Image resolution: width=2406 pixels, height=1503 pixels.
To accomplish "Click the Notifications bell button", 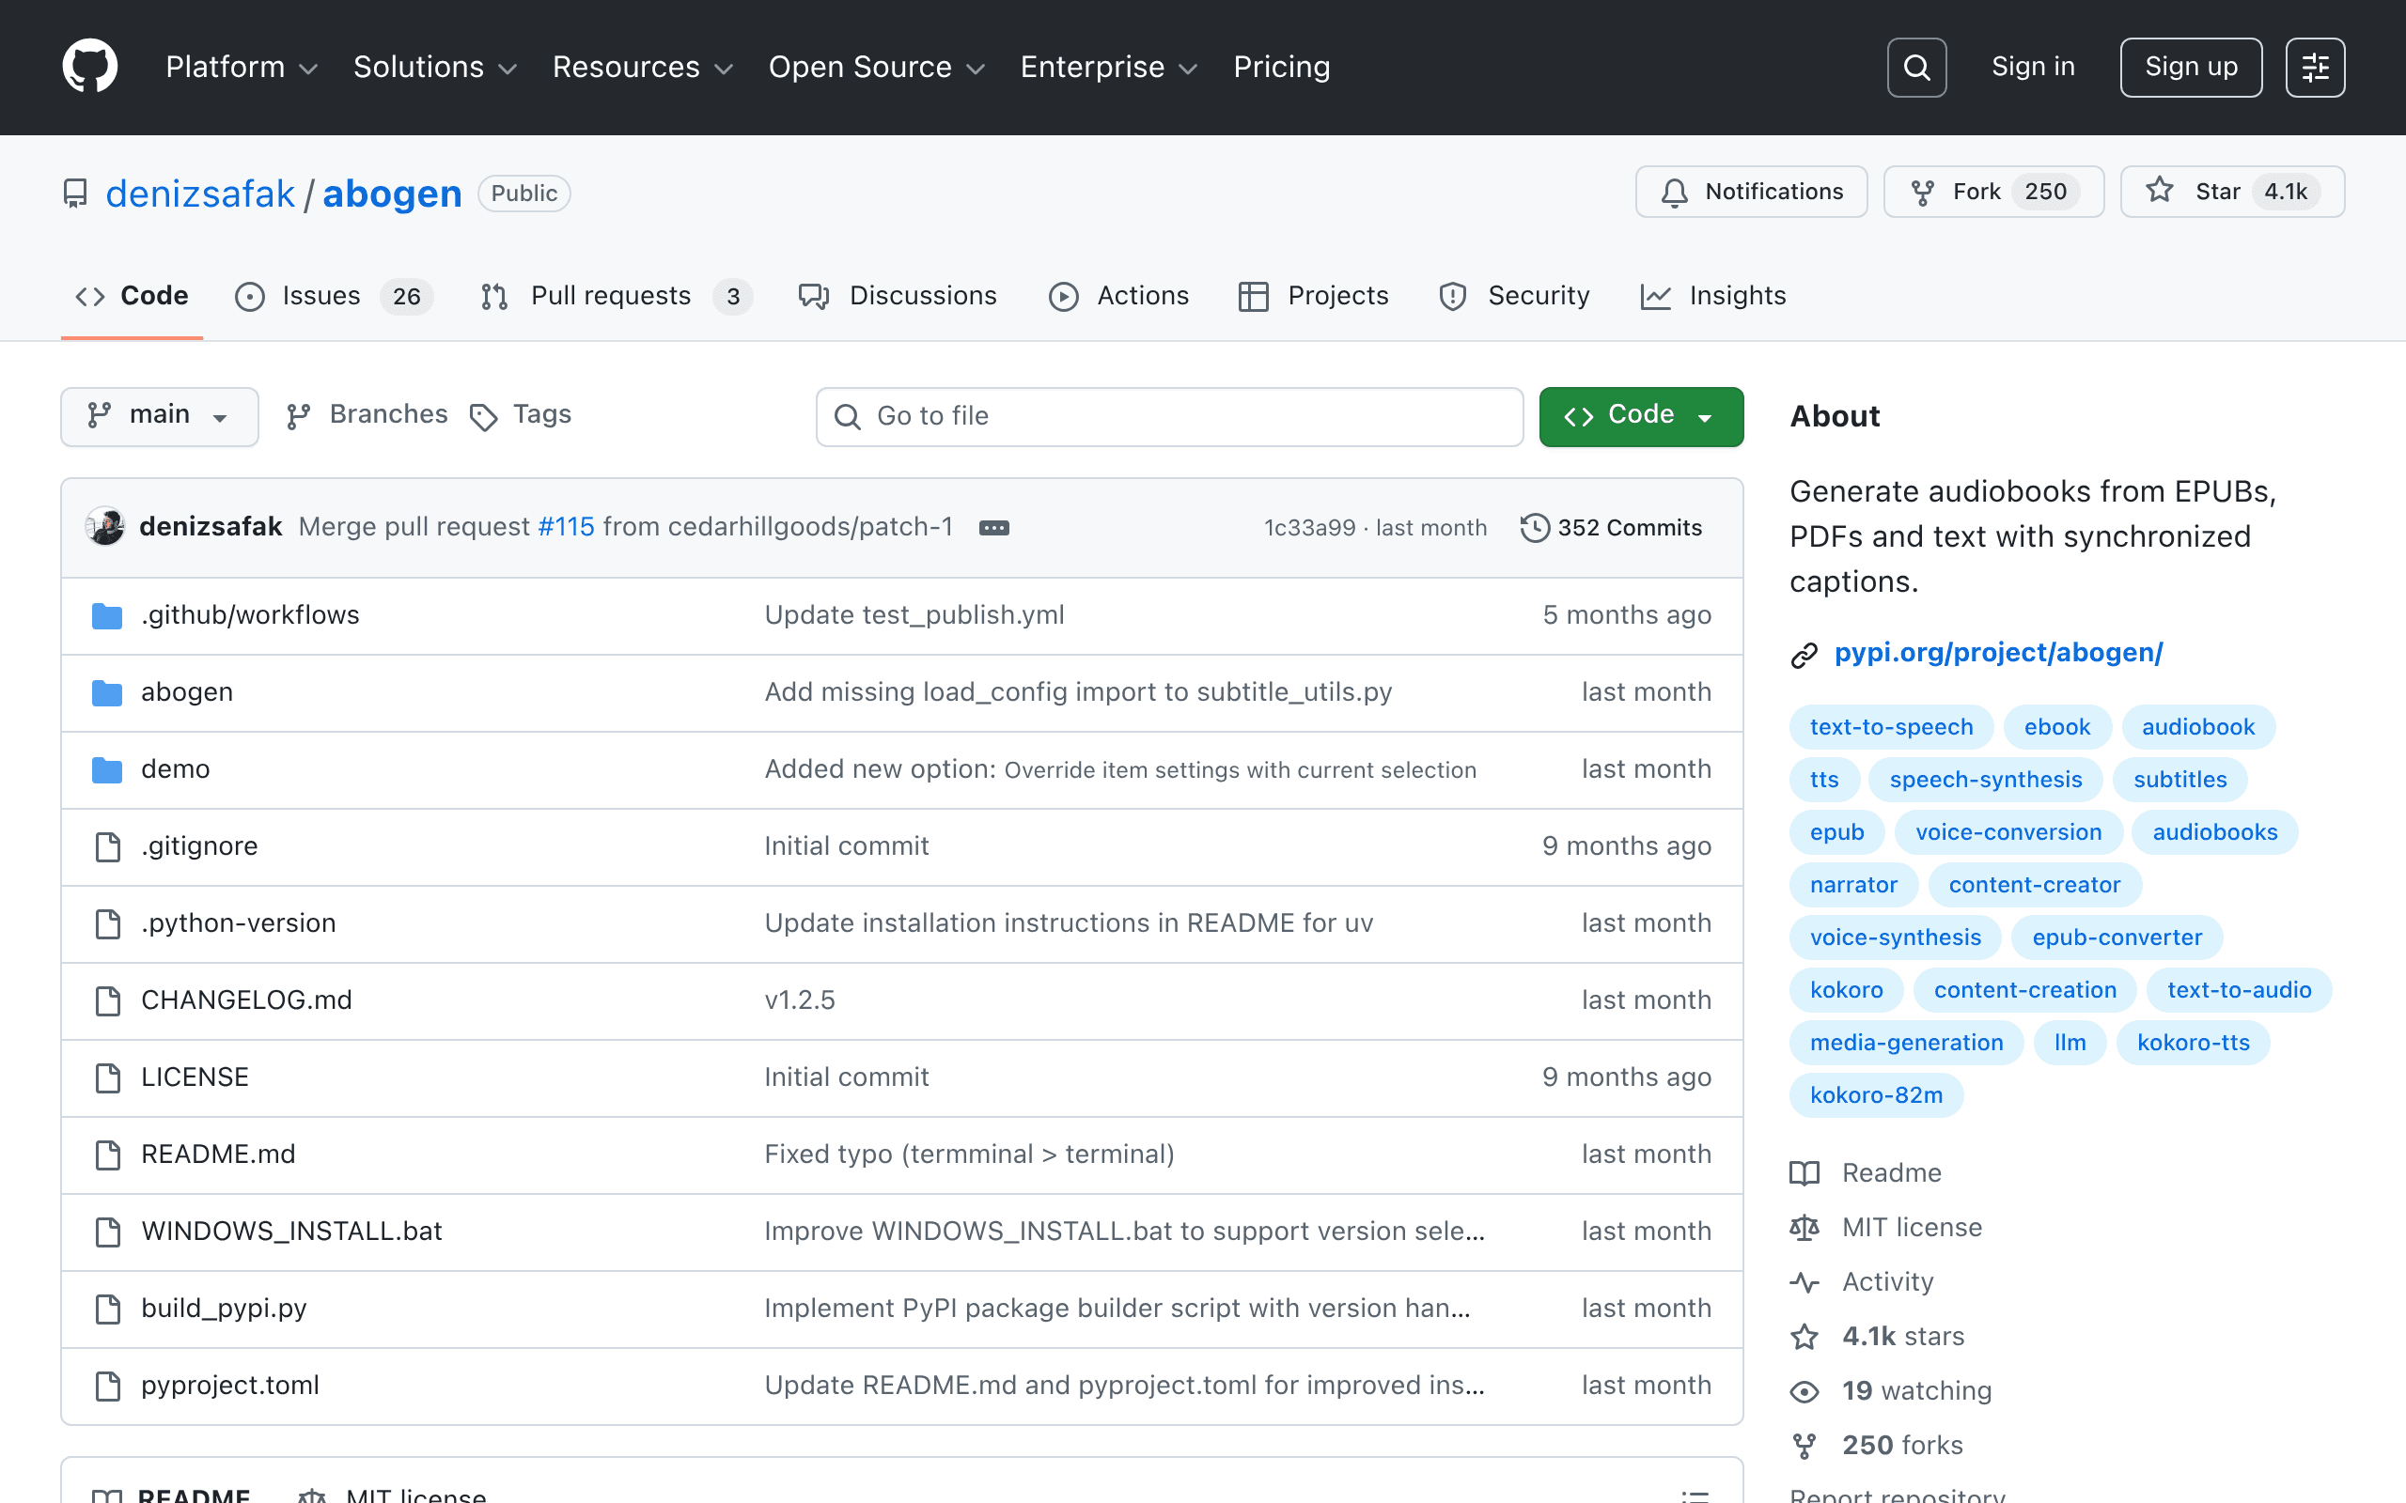I will coord(1751,192).
